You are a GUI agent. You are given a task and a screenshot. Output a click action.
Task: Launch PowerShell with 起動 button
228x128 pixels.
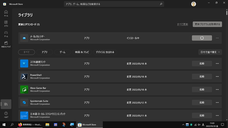tap(202, 76)
